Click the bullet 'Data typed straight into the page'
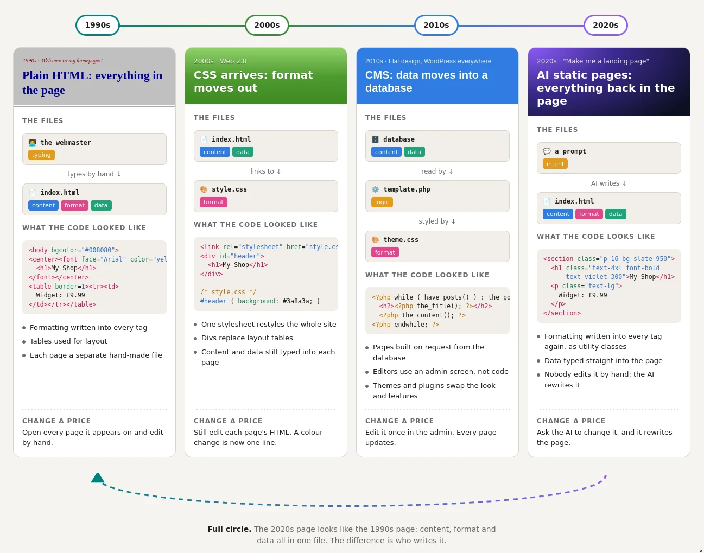This screenshot has height=553, width=704. point(604,361)
